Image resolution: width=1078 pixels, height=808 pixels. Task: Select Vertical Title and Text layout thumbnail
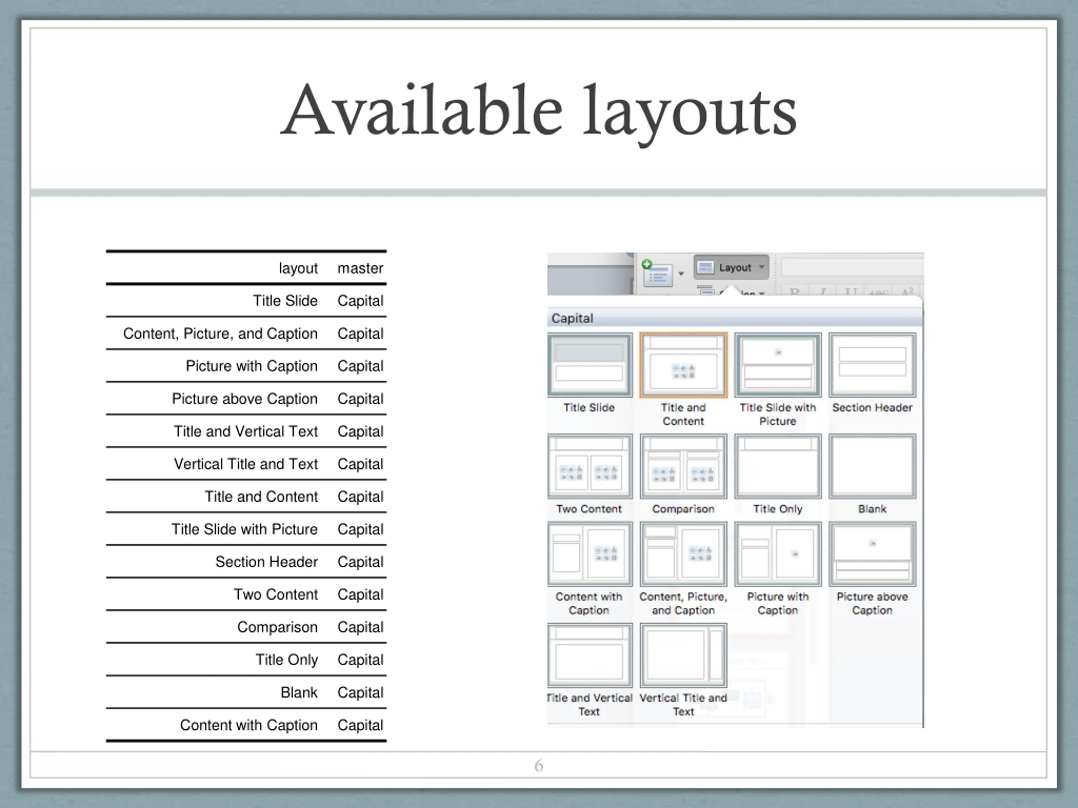(x=683, y=656)
